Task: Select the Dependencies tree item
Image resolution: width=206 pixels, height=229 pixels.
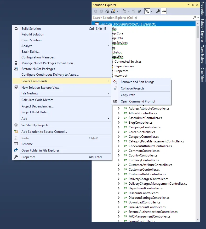Action: [x=124, y=66]
